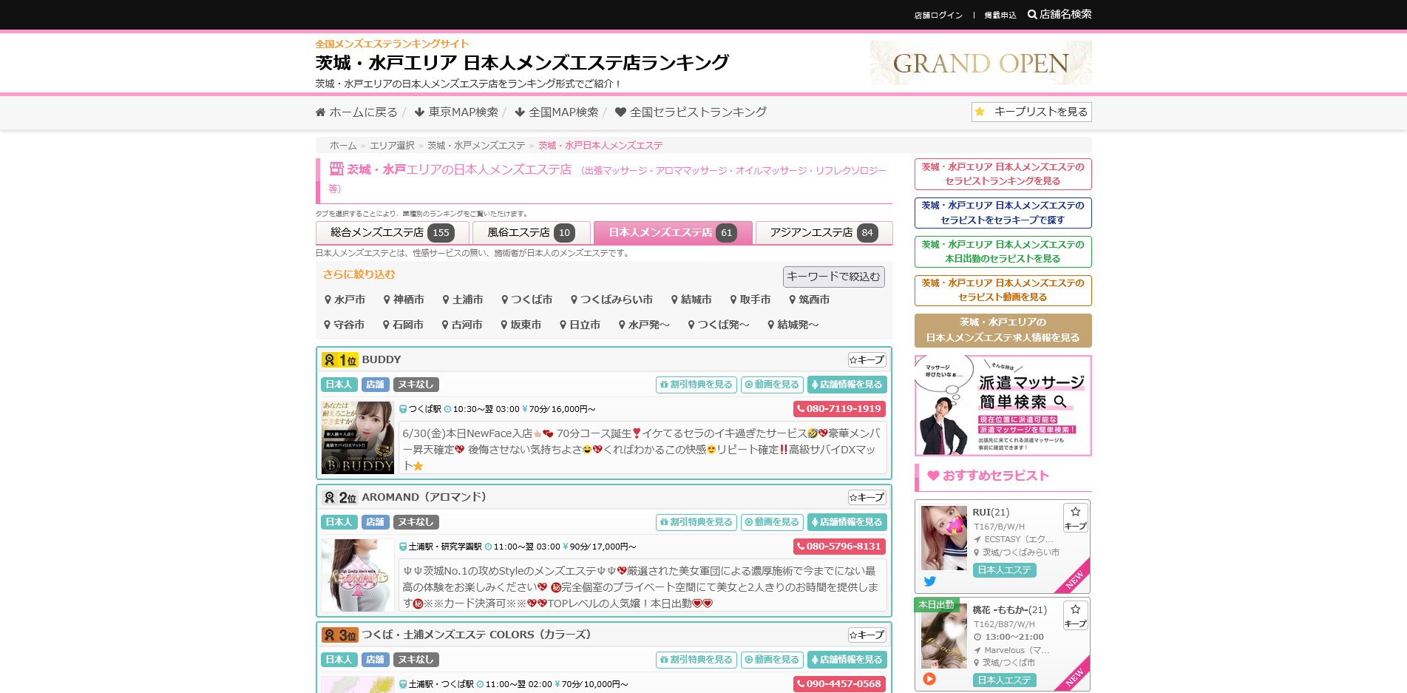Filter by 筑西市 location

pyautogui.click(x=810, y=300)
